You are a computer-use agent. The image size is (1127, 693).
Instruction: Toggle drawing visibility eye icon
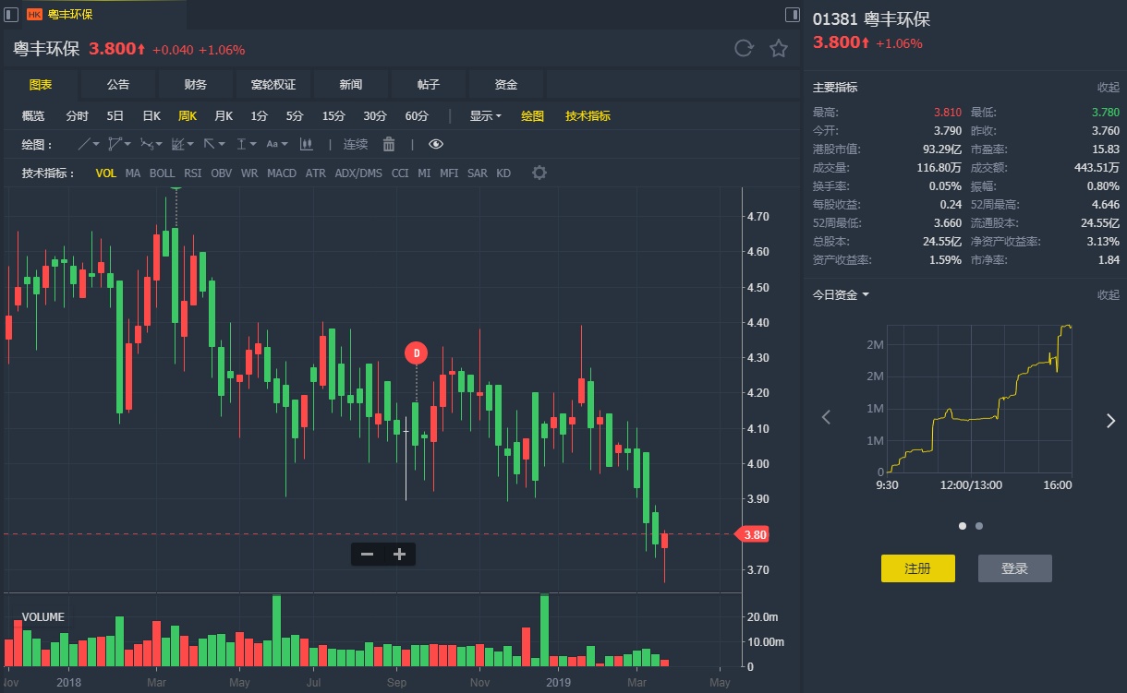click(x=436, y=144)
